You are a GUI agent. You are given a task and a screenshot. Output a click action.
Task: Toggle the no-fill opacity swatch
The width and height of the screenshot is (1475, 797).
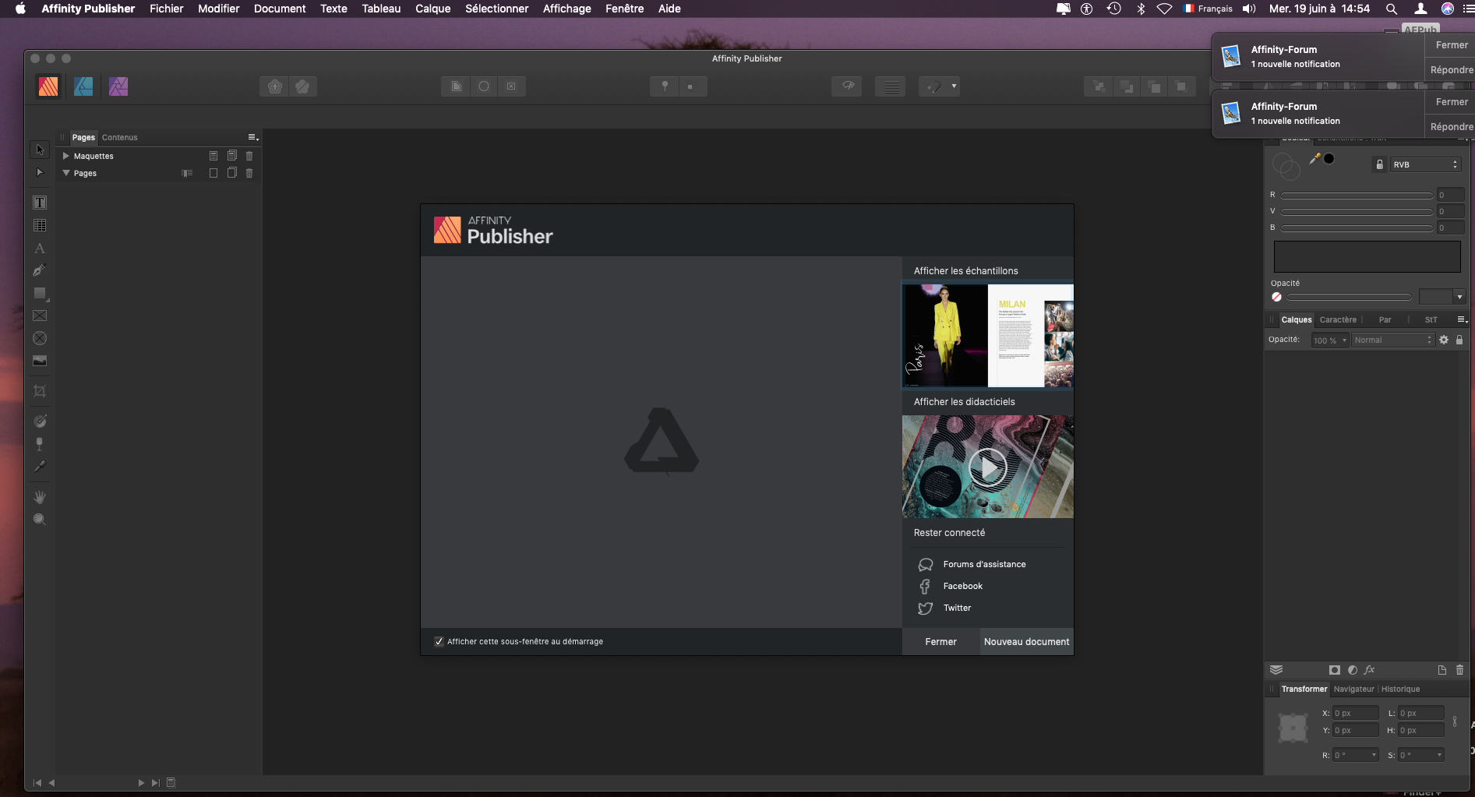1276,297
